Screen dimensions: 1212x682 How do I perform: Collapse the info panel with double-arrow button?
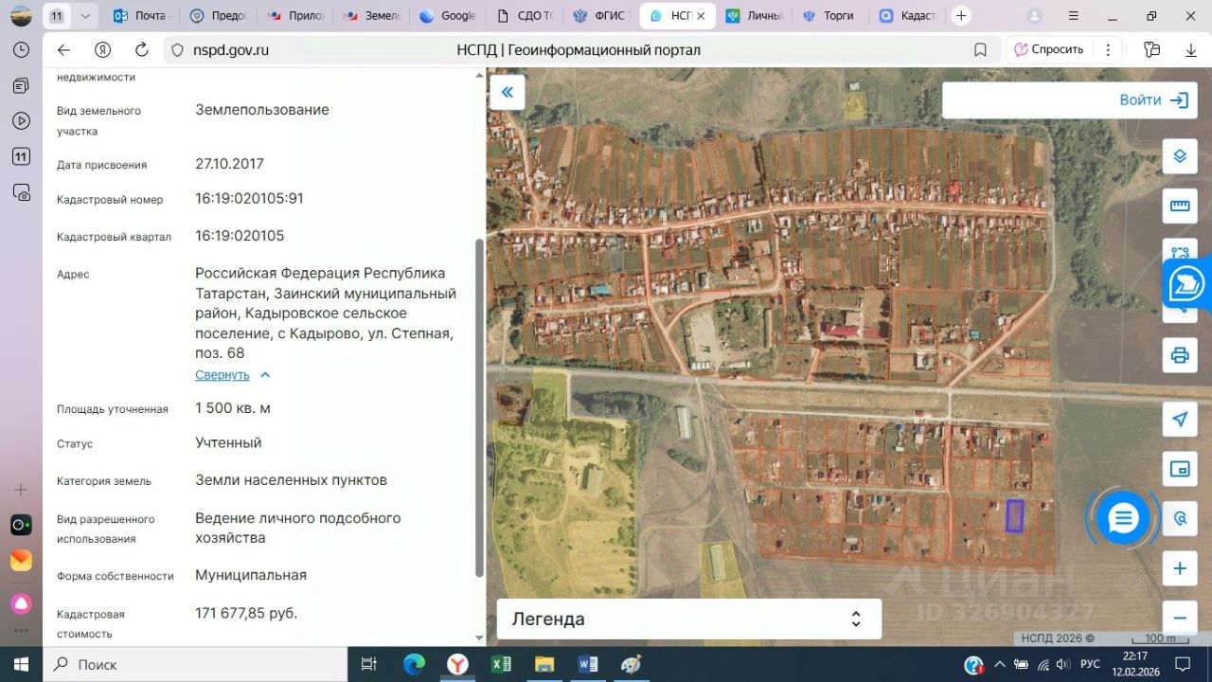point(508,92)
